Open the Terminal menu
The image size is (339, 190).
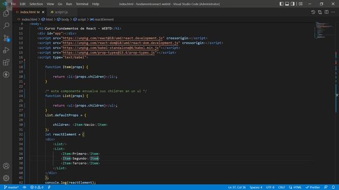82,4
